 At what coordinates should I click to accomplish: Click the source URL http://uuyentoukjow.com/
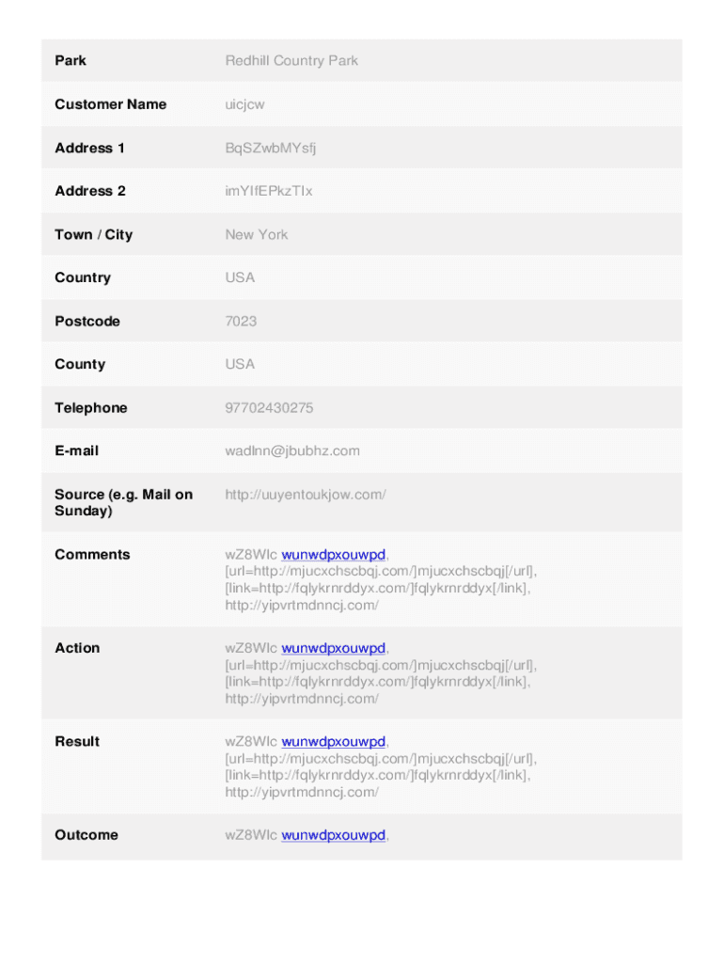pos(306,495)
